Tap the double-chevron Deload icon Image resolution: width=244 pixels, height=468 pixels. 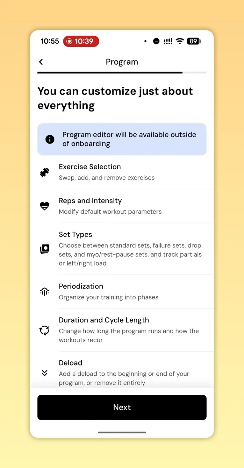44,373
